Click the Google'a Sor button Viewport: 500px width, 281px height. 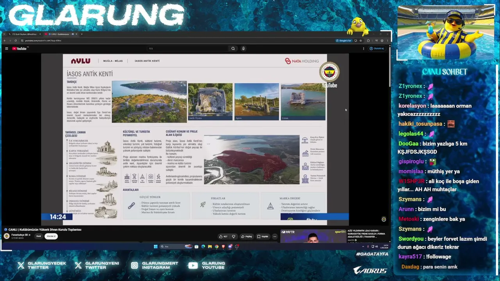pyautogui.click(x=344, y=41)
